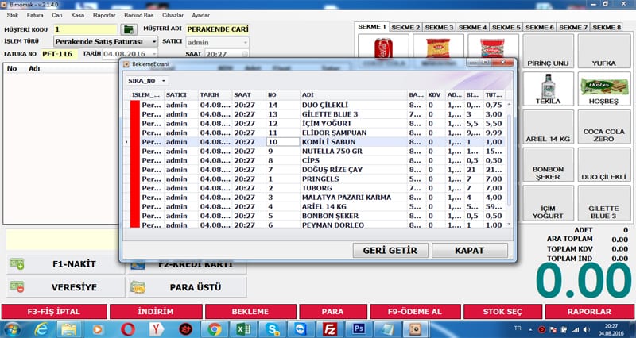This screenshot has height=338, width=636.
Task: Open the Raporlar menu
Action: tap(103, 15)
